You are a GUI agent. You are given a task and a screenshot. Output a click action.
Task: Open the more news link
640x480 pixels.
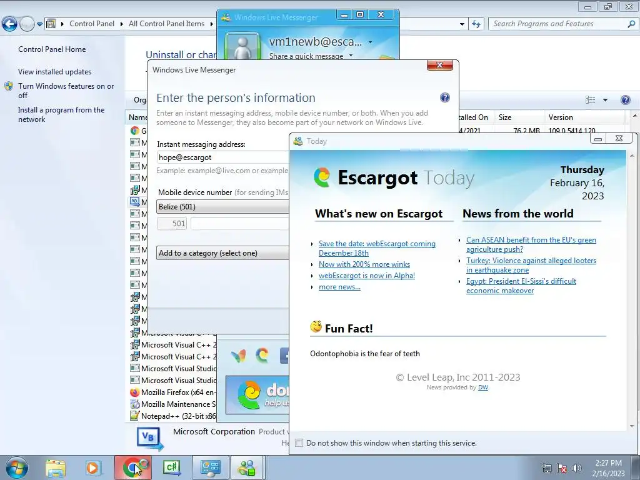pyautogui.click(x=339, y=287)
